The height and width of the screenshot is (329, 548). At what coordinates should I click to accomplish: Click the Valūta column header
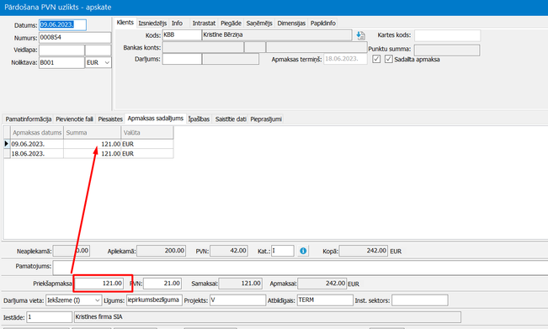coord(147,133)
